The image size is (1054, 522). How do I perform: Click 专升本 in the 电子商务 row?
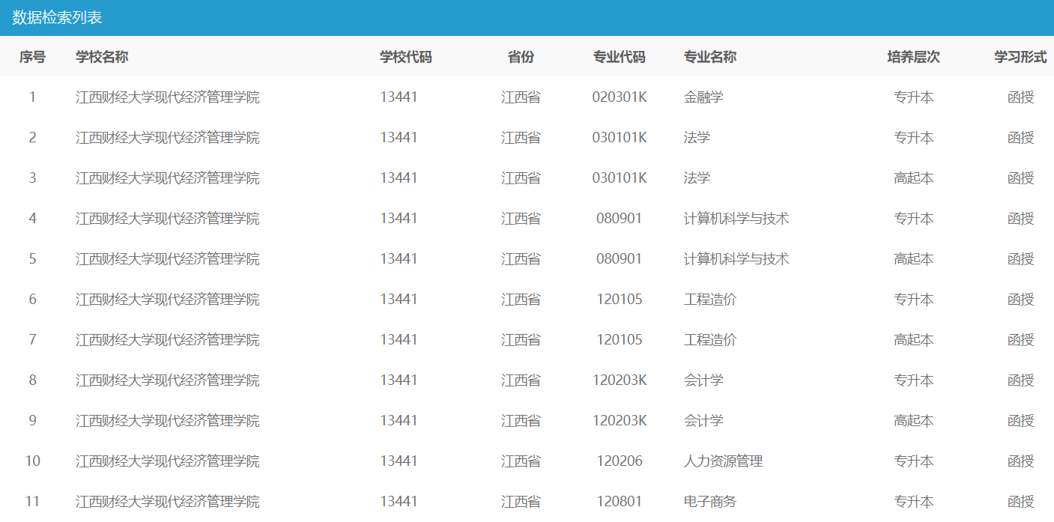(x=914, y=502)
